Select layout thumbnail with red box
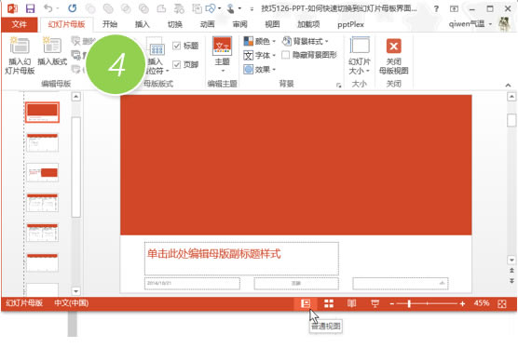The height and width of the screenshot is (348, 518). [x=42, y=172]
